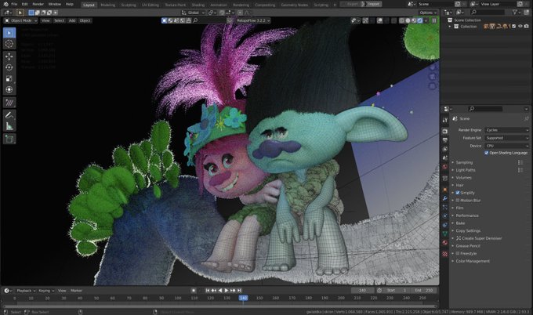Toggle the Open Shading Language checkbox

click(487, 153)
